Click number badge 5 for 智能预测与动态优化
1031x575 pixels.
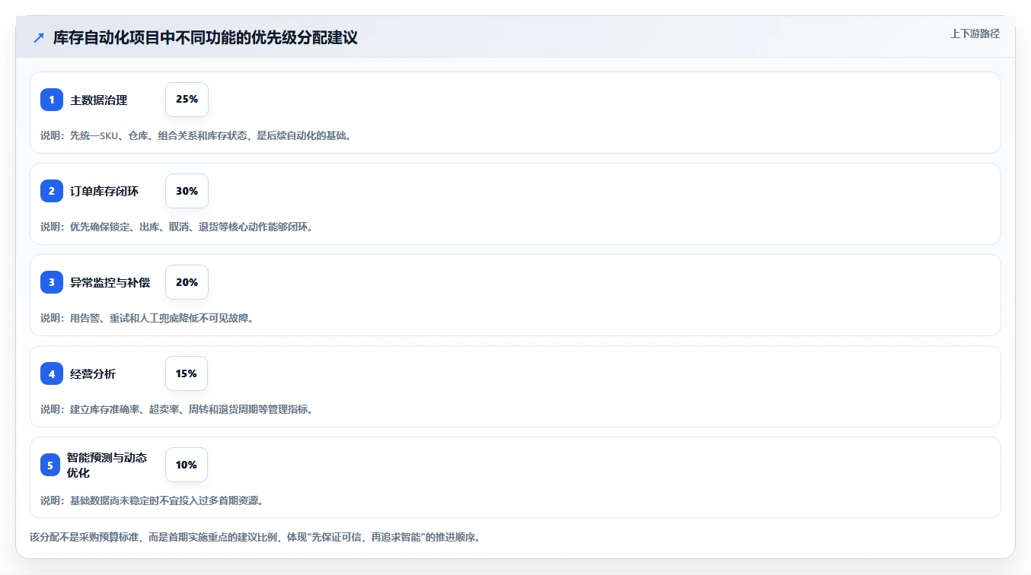coord(50,465)
